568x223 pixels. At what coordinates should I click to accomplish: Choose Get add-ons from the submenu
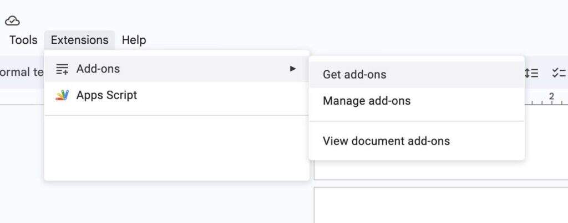(x=354, y=75)
